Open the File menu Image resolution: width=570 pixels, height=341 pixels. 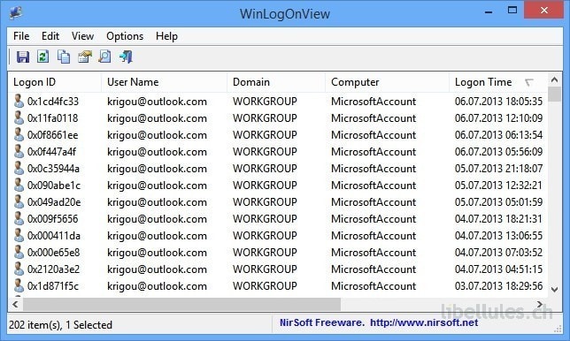tap(21, 36)
